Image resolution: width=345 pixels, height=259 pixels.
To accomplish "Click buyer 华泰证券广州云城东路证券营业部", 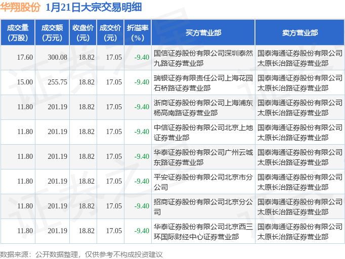I will 203,157.
